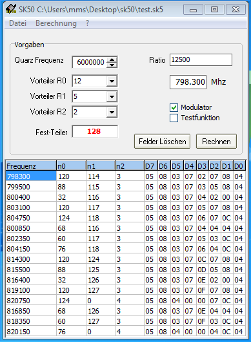Select frequency cell 800400
The image size is (251, 342).
pyautogui.click(x=31, y=197)
